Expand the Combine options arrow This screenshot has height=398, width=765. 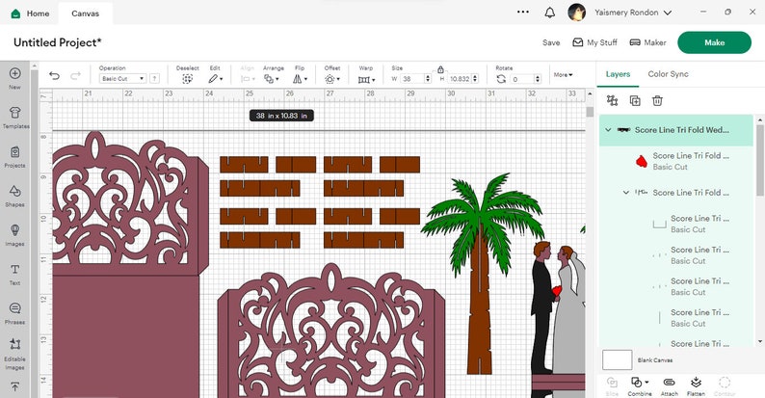646,382
